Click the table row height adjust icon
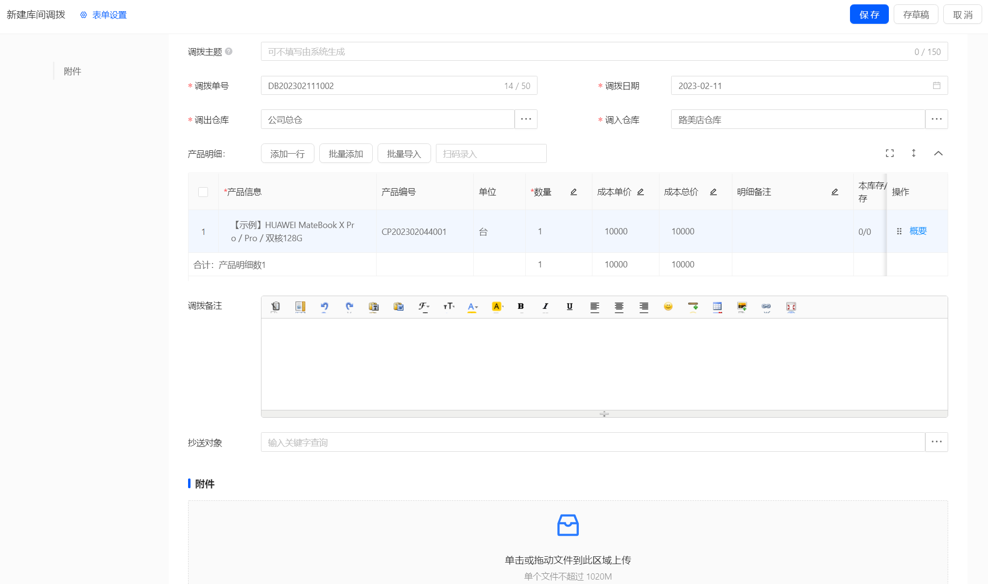Screen dimensions: 988x584 point(914,153)
